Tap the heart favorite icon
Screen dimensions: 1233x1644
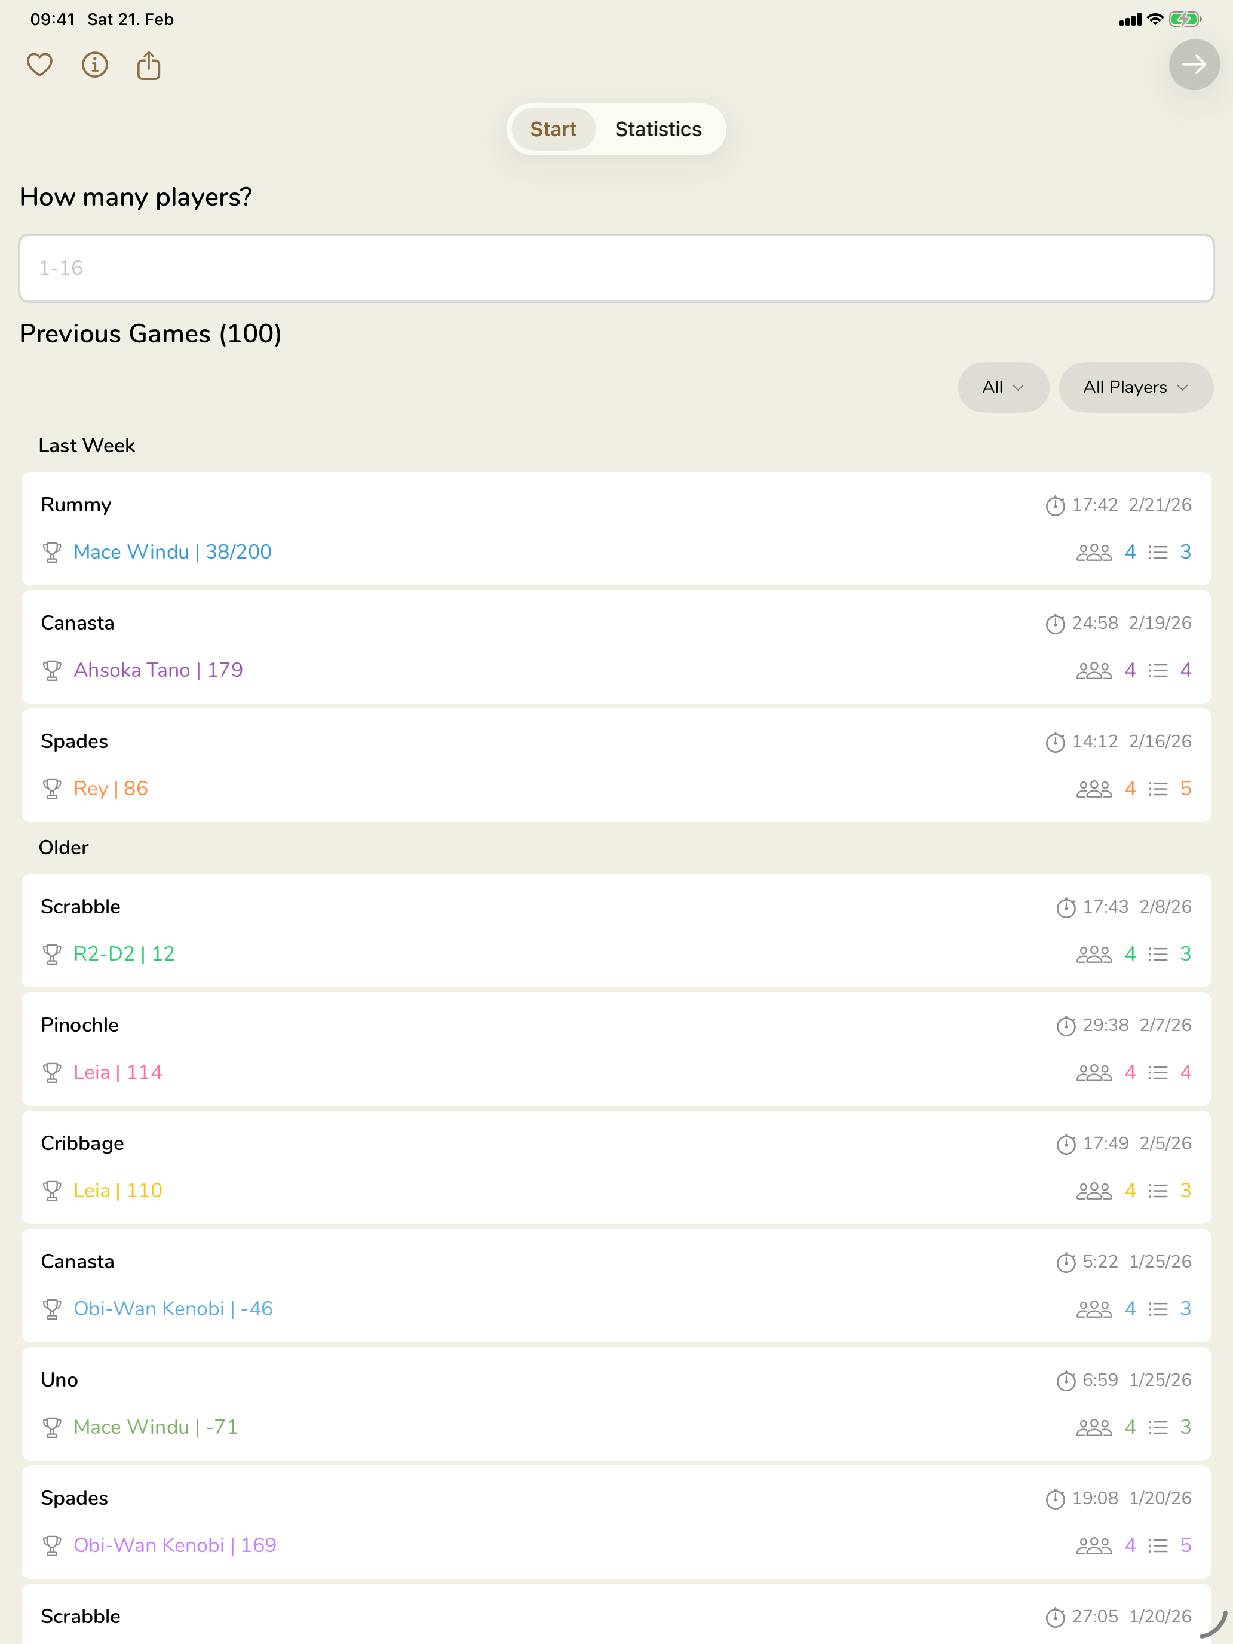pyautogui.click(x=39, y=65)
